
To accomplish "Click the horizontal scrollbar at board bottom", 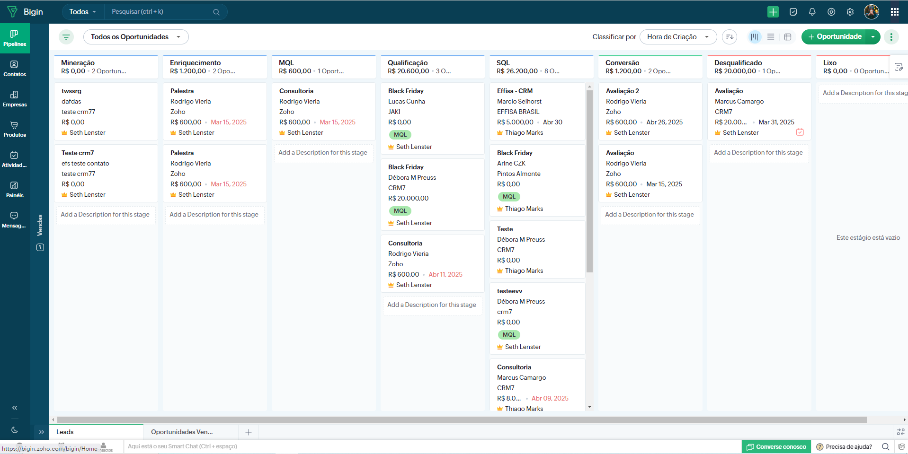I will coord(462,420).
